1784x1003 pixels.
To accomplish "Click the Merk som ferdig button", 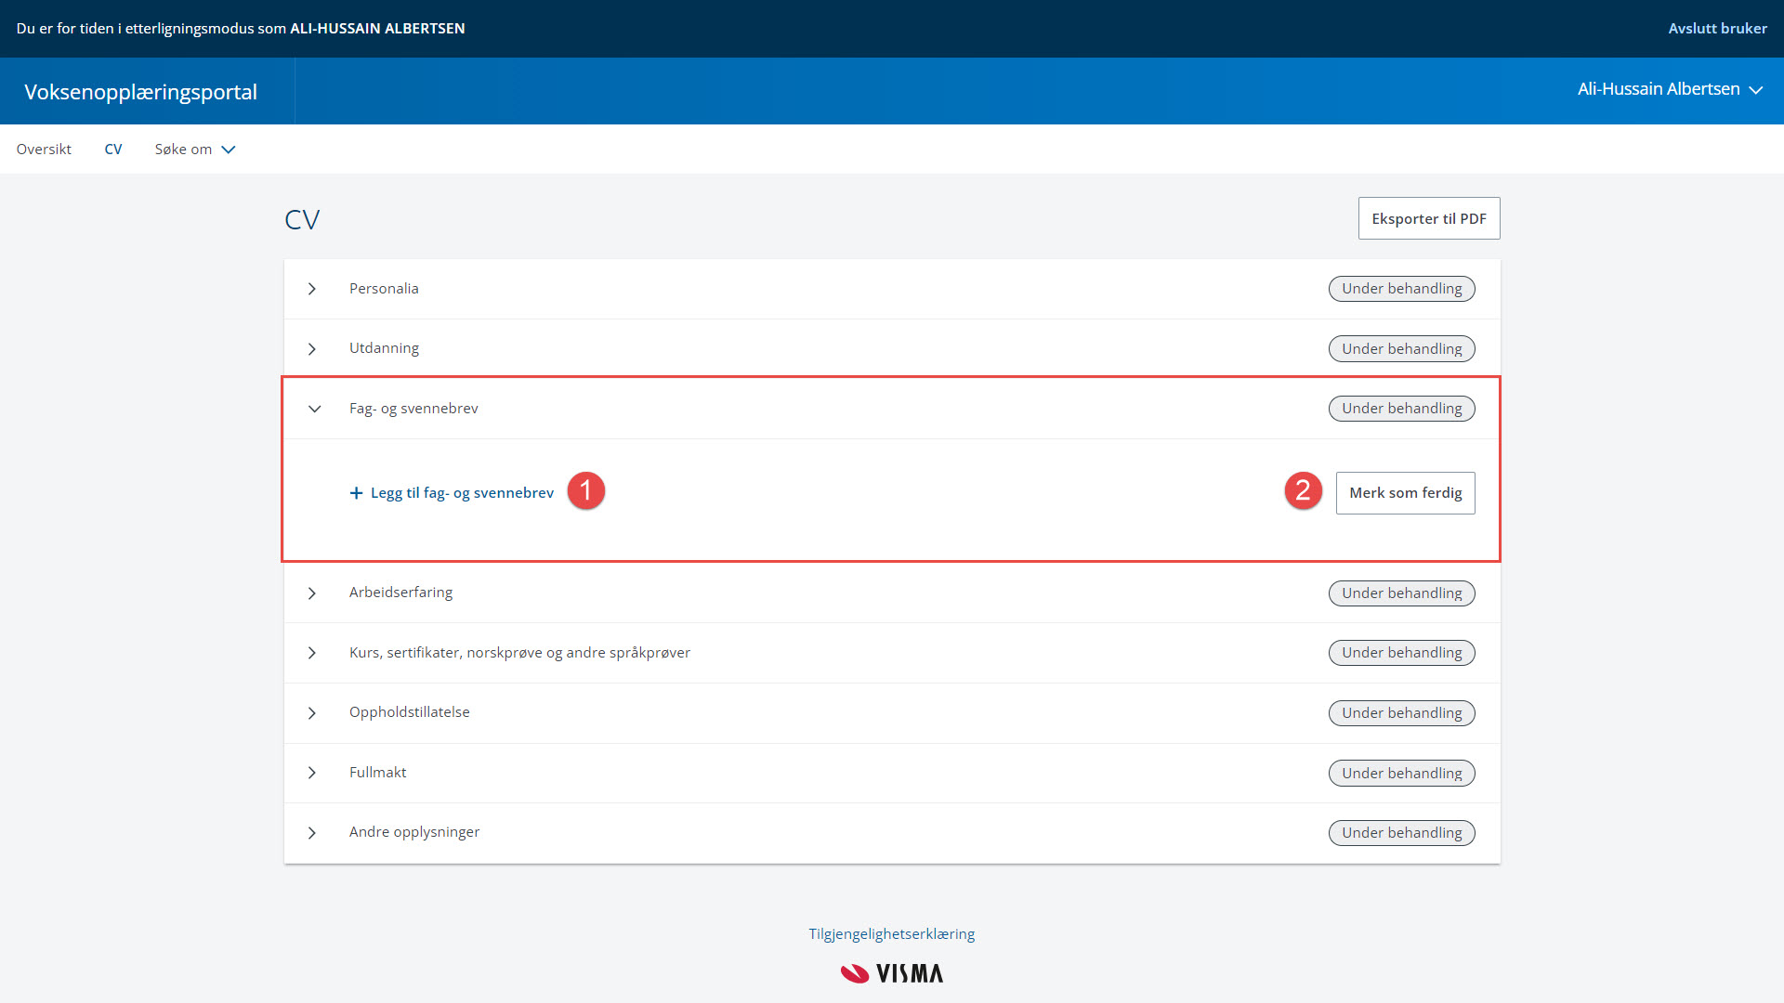I will point(1405,493).
